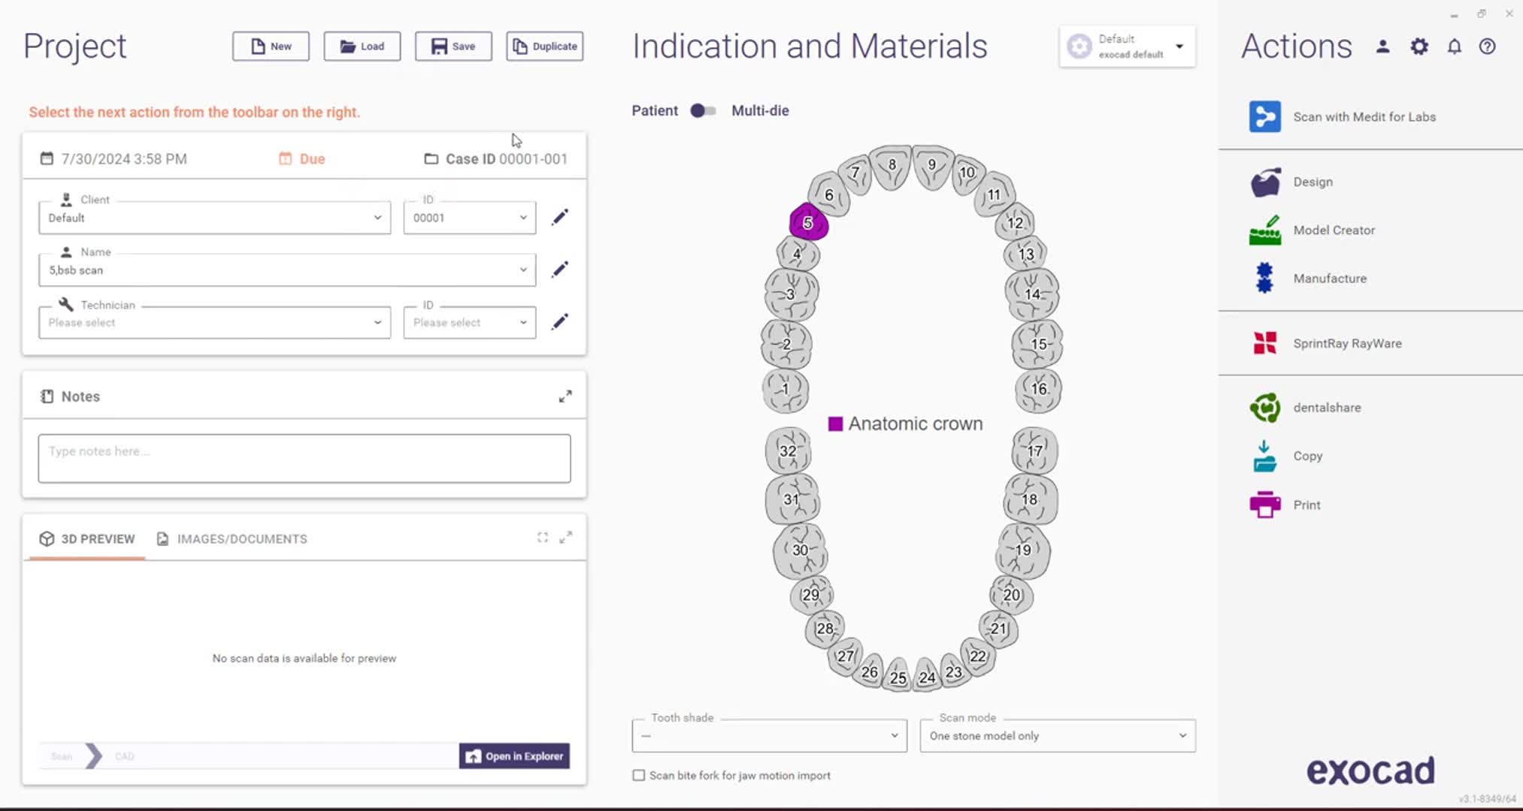Open the Default exocad default preset dropdown
Screen dimensions: 1523x811
[x=1127, y=47]
